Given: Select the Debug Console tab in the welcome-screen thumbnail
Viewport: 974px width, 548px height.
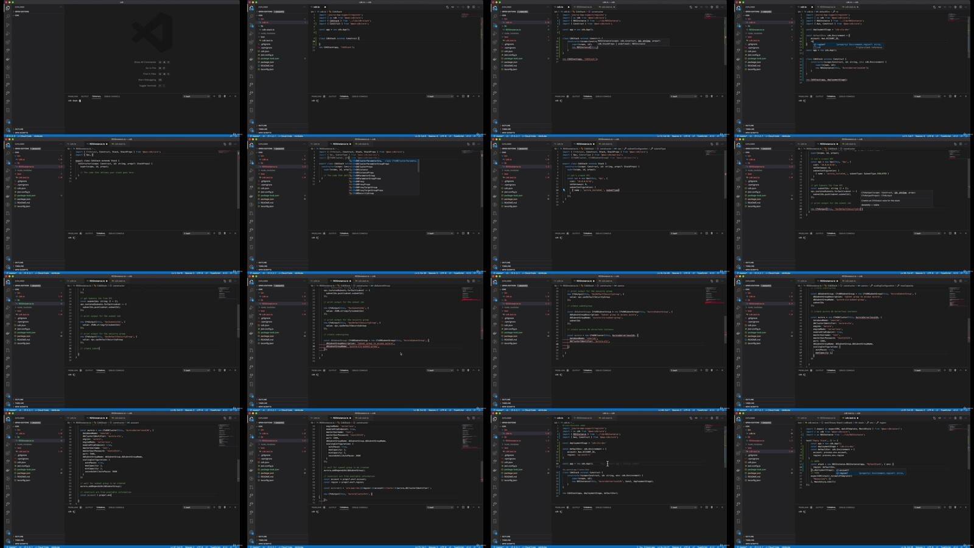Looking at the screenshot, I should click(112, 96).
